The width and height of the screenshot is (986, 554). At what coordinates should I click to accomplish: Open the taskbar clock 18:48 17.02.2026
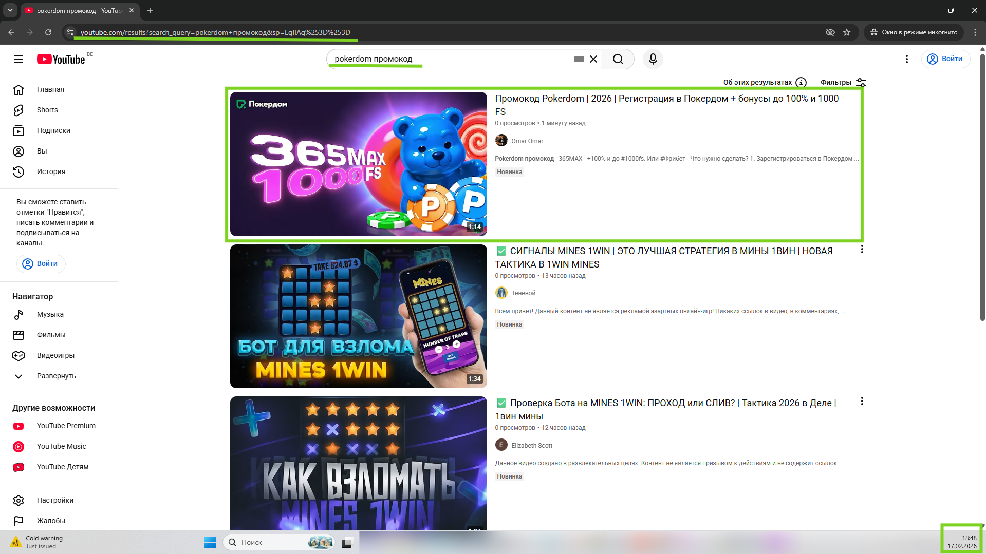point(962,542)
